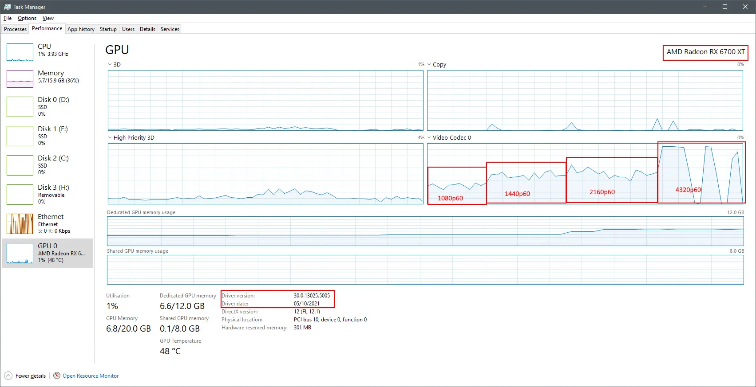This screenshot has width=756, height=387.
Task: Select the CPU mini graph thumbnail
Action: (20, 52)
